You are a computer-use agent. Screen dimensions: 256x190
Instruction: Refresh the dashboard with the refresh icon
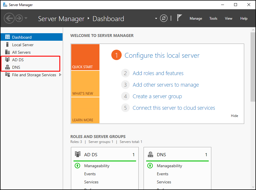point(163,18)
